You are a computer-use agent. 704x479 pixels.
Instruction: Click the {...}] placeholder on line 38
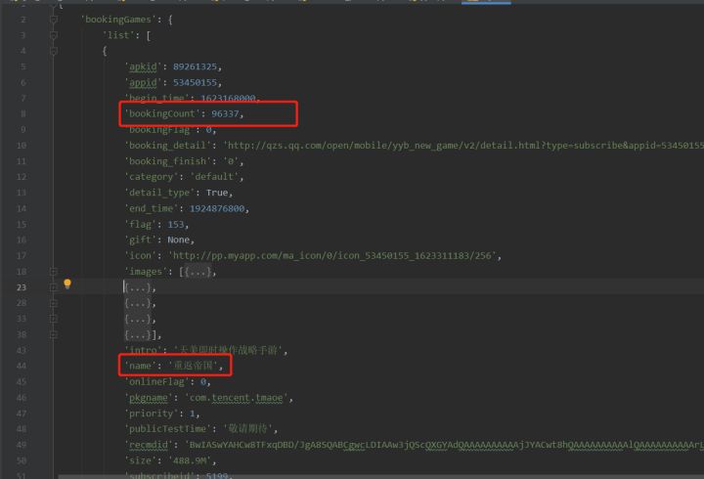click(140, 335)
